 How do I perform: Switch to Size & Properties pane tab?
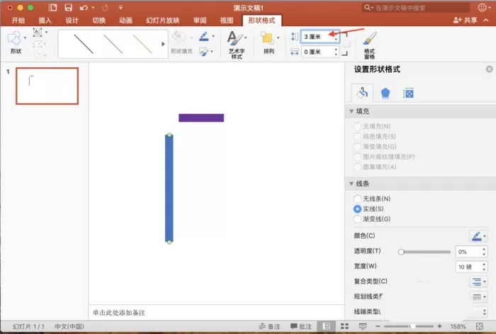pos(408,93)
